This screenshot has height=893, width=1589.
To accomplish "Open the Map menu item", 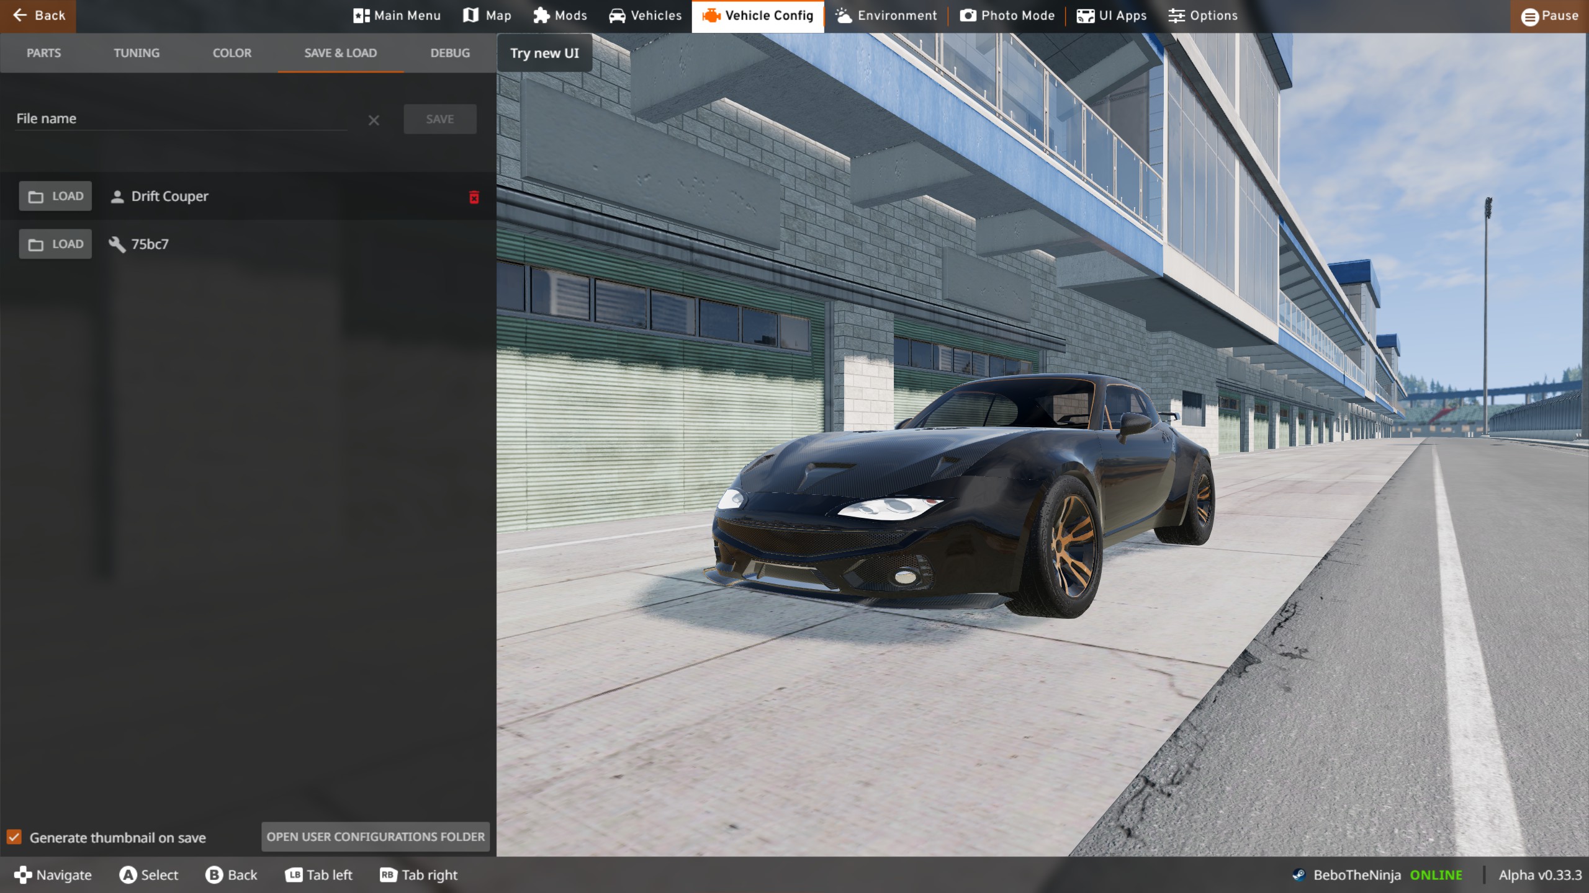I will tap(487, 16).
